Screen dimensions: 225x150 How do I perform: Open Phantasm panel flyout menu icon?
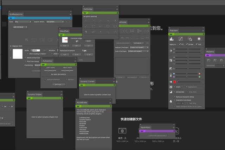[203, 31]
